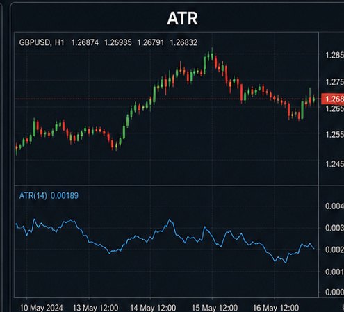Screen dimensions: 344x312
Task: Click the 16 May 12:00 time label
Action: click(276, 308)
